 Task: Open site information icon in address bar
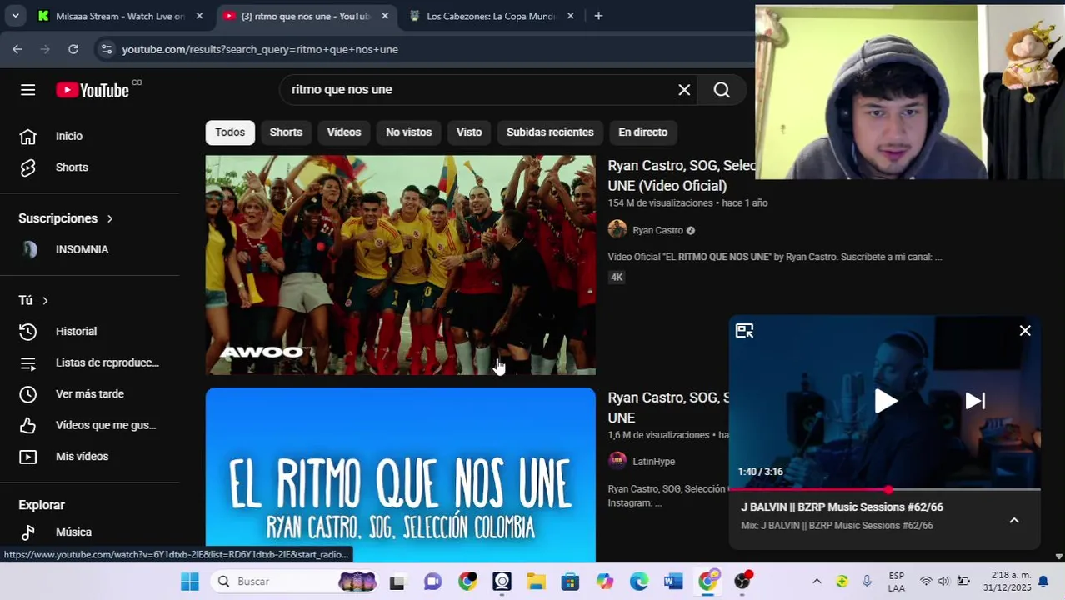106,49
